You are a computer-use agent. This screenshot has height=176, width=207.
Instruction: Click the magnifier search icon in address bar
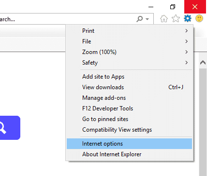click(139, 19)
